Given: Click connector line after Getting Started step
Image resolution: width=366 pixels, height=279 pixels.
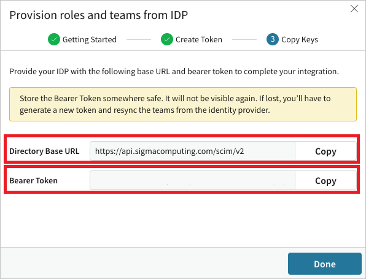Looking at the screenshot, I should coord(139,40).
